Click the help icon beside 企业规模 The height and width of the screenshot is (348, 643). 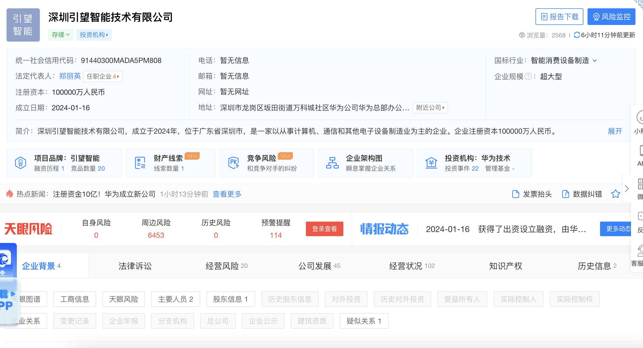pos(528,76)
